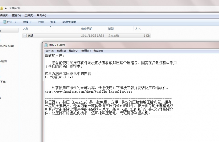The height and width of the screenshot is (142, 219).
Task: Sort files by the 修改日期 column header
Action: [x=87, y=29]
